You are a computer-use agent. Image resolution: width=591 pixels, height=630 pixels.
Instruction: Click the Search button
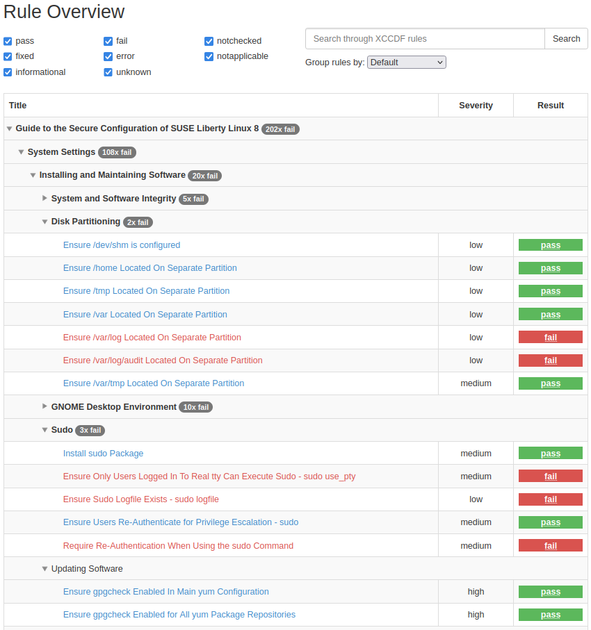(x=566, y=39)
